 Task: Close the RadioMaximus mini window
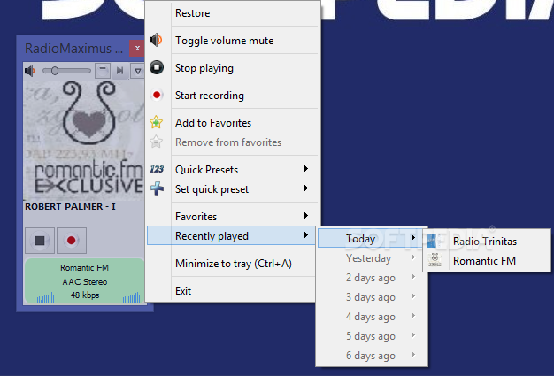(x=137, y=48)
